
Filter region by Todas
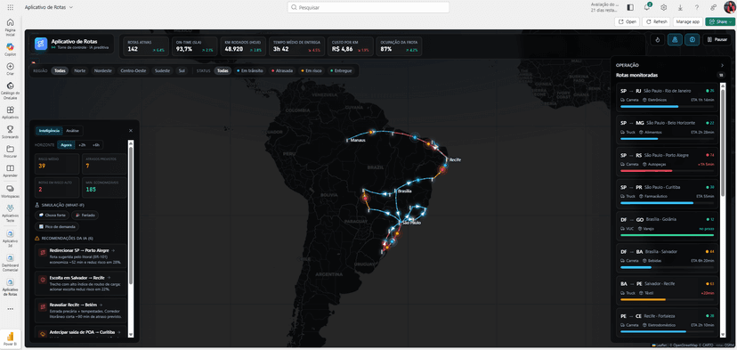point(60,70)
